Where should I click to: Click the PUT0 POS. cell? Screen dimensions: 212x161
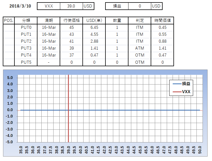[9, 27]
